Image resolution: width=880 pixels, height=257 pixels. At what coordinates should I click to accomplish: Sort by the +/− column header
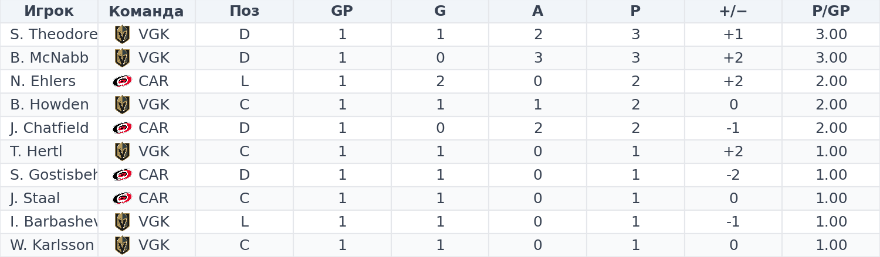(x=733, y=11)
